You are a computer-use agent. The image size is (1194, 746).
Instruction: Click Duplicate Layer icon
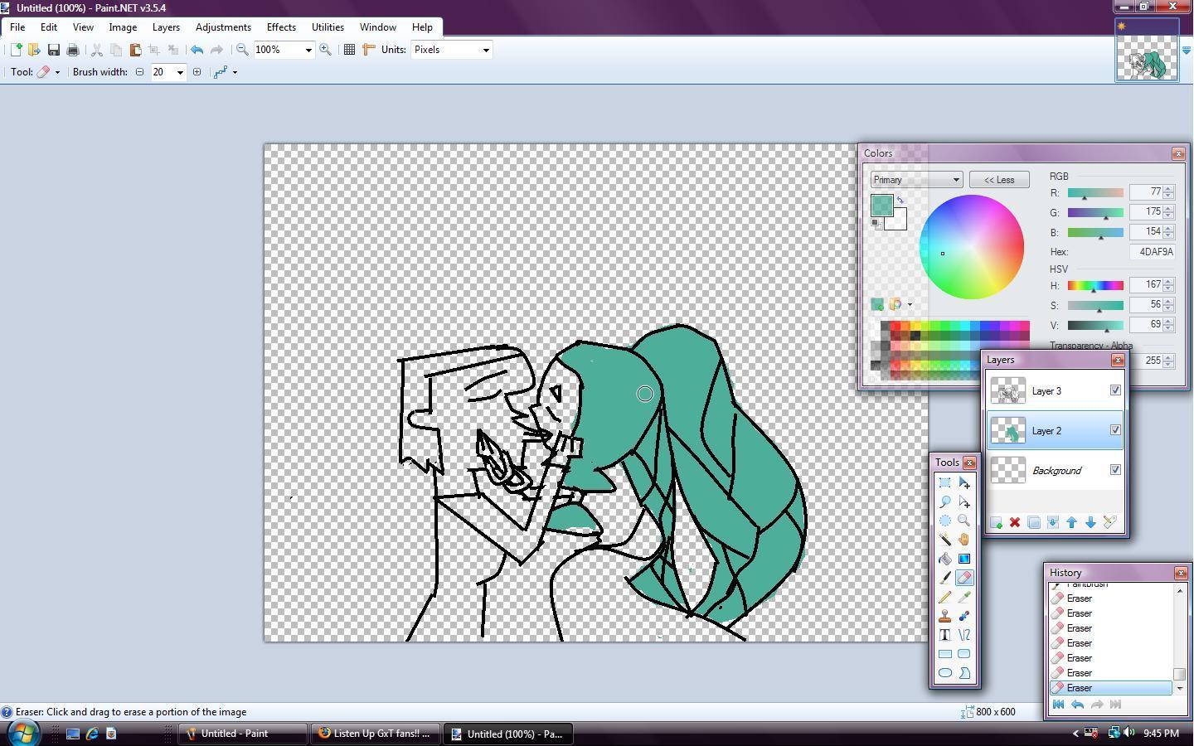click(1034, 522)
